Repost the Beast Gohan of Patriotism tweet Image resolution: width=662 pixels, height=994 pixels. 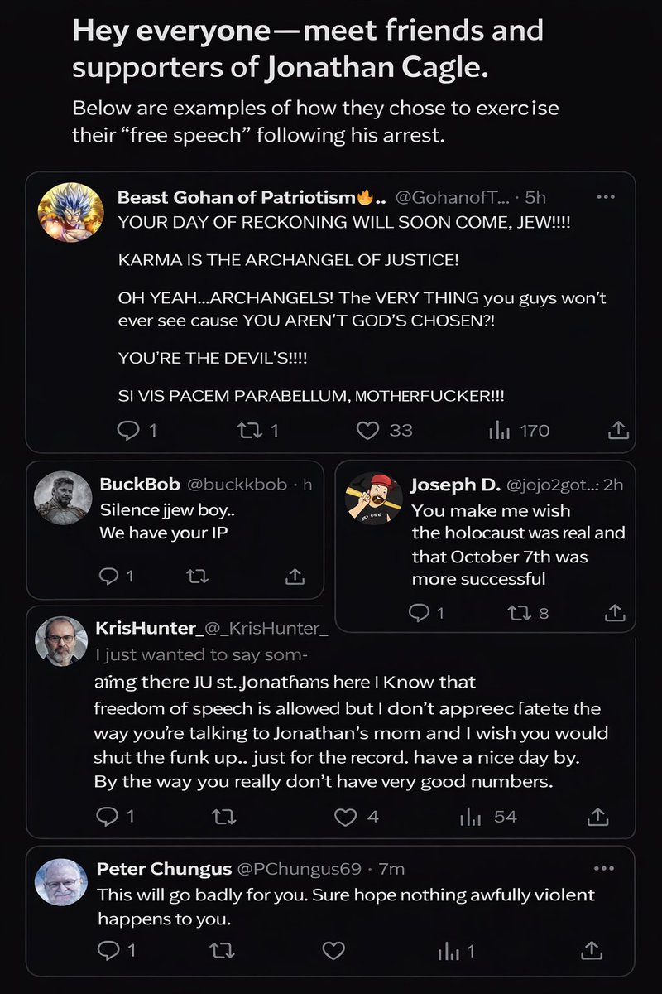tap(247, 430)
